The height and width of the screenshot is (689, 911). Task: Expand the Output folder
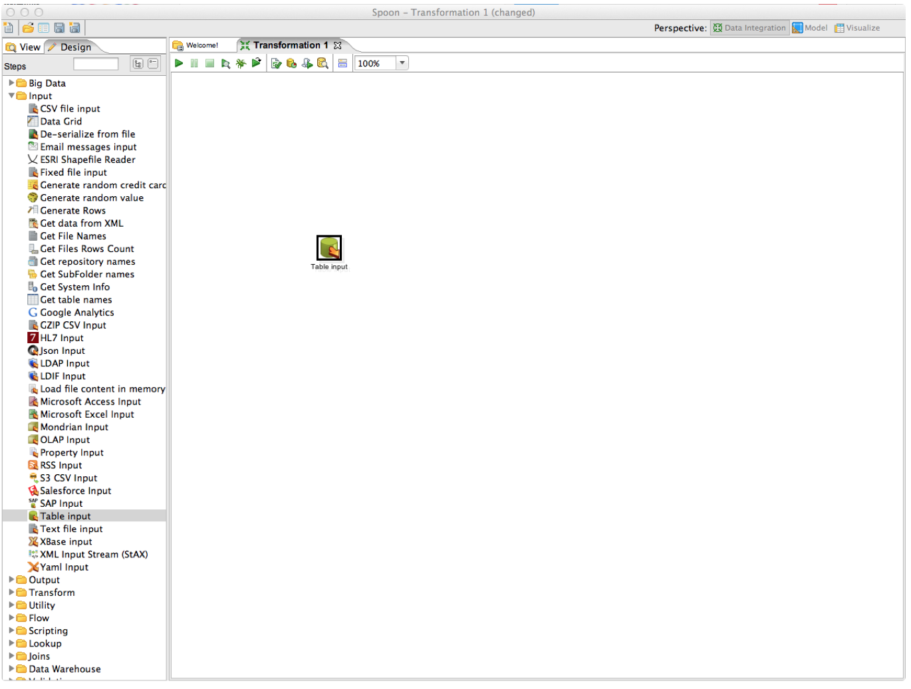coord(11,580)
